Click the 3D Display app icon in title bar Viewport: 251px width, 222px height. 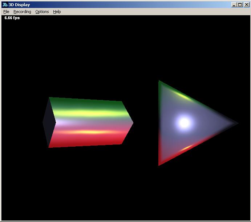click(x=5, y=5)
